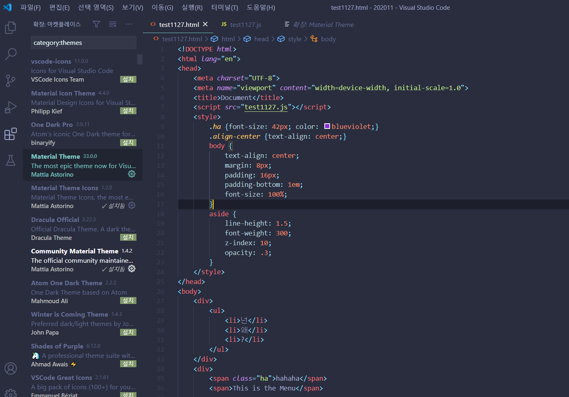This screenshot has width=569, height=397.
Task: Install the Dracula Official extension
Action: 128,237
